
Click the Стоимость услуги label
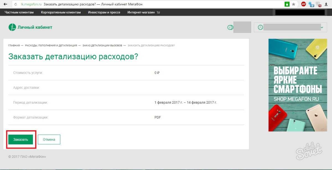[28, 73]
